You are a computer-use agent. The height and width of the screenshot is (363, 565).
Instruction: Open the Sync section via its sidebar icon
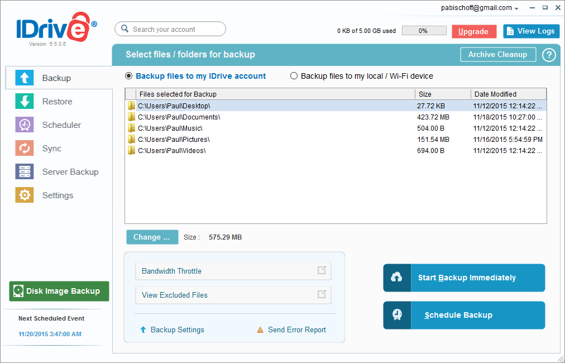25,148
